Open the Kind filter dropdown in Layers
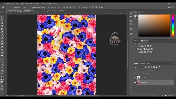This screenshot has height=99, width=176. [x=139, y=67]
